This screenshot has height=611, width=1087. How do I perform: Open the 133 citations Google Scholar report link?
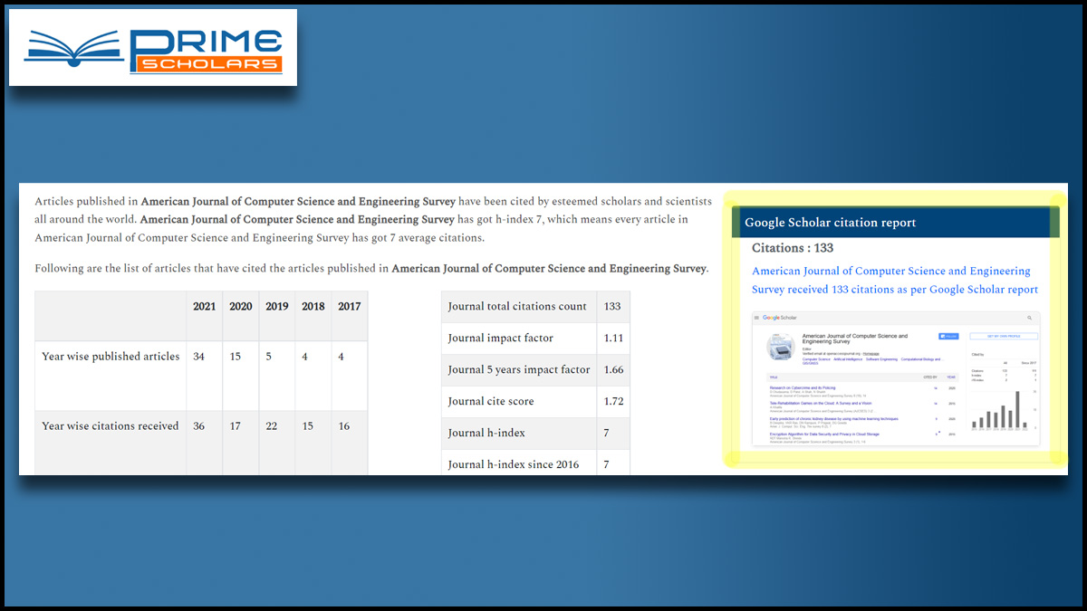pyautogui.click(x=894, y=280)
